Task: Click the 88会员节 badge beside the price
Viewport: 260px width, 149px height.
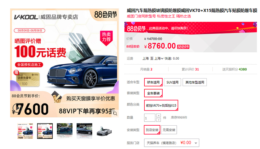Action: click(x=183, y=47)
